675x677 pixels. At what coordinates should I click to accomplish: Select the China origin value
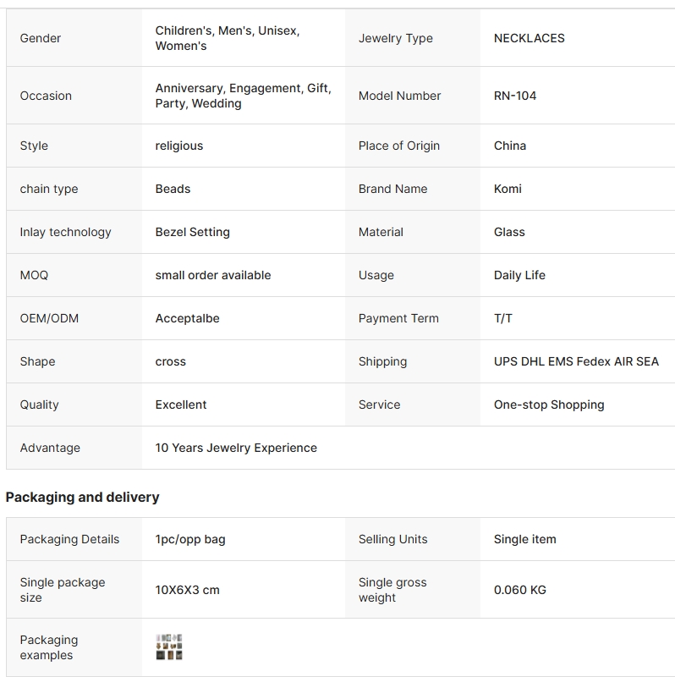pos(509,146)
